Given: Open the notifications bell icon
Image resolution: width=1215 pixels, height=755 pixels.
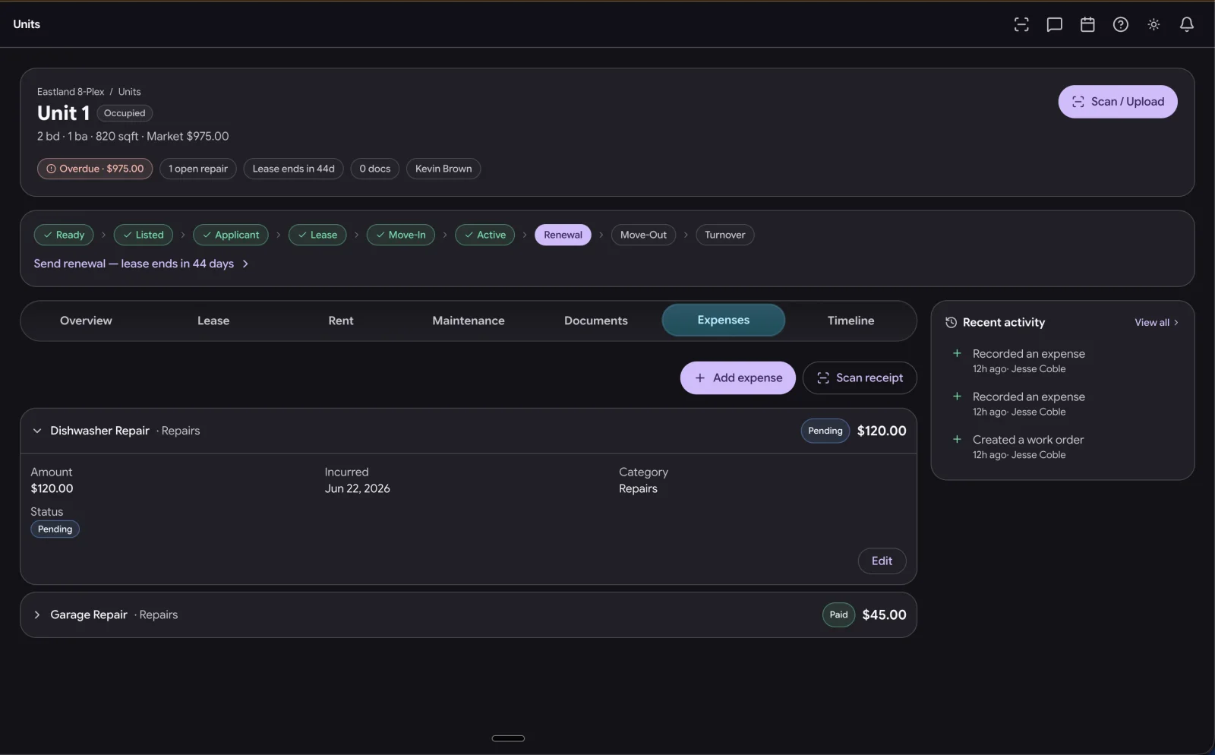Looking at the screenshot, I should 1186,24.
